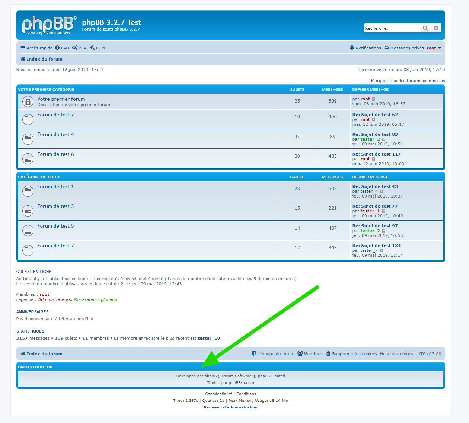Click the phpBB logo

(x=49, y=25)
